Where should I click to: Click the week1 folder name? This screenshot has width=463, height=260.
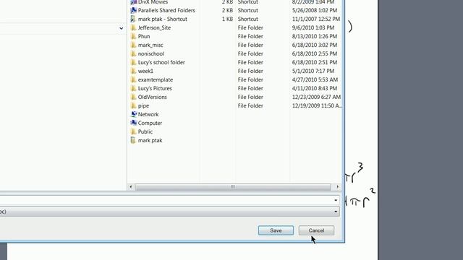(145, 71)
